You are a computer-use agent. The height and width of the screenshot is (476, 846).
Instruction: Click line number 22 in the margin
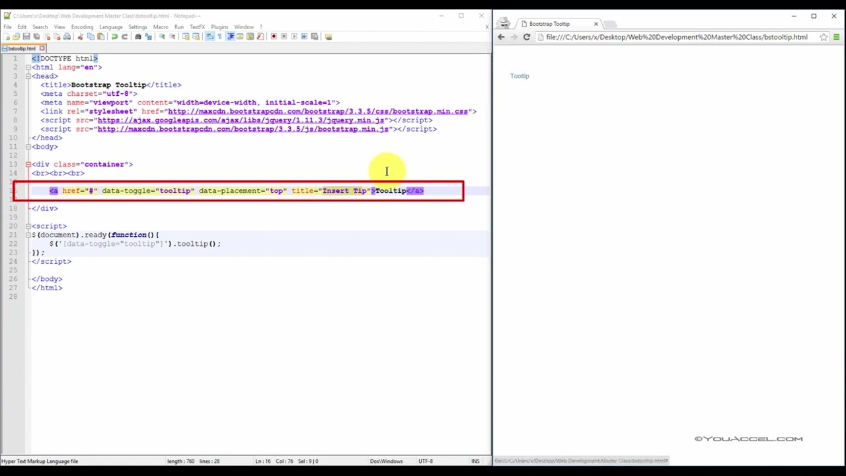13,244
